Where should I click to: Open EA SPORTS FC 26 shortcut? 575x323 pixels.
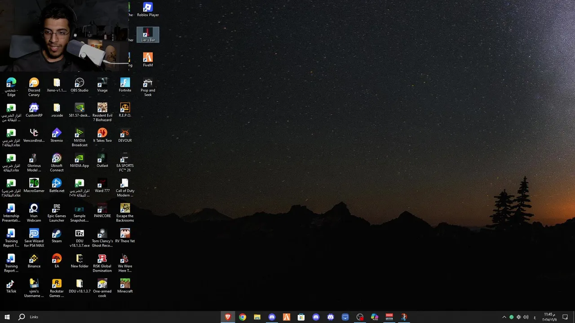[x=125, y=162]
